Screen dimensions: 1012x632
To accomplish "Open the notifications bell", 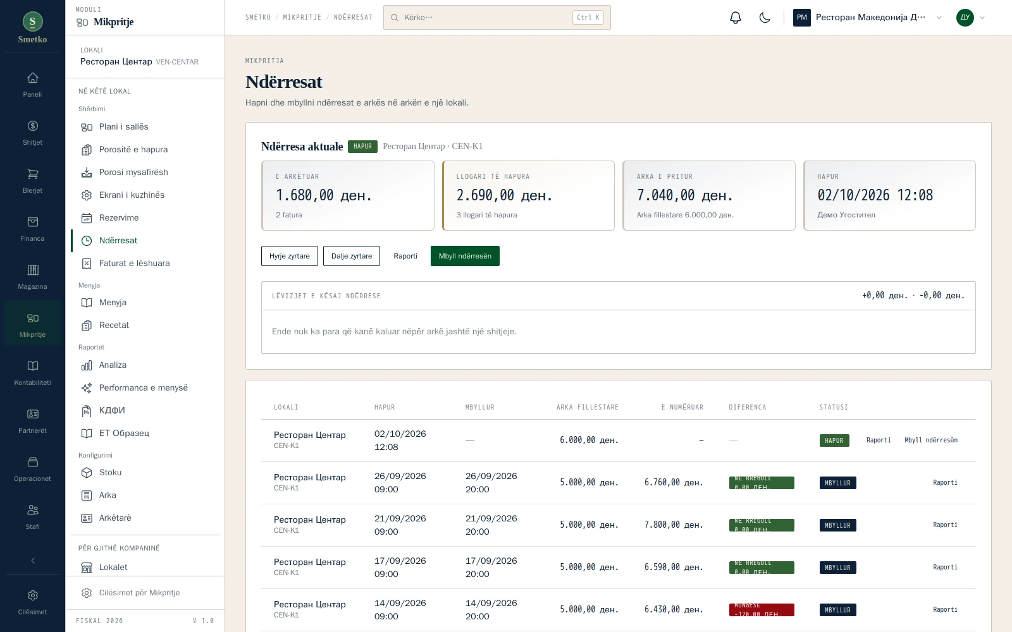I will click(x=736, y=18).
